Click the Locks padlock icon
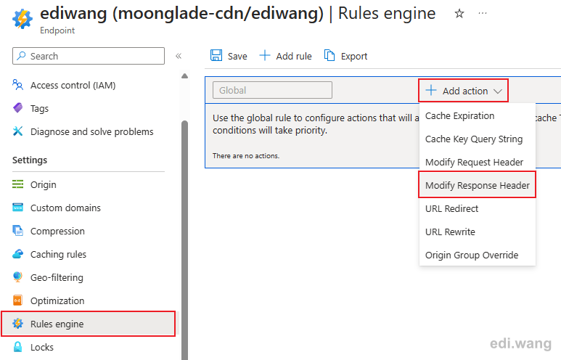Image resolution: width=561 pixels, height=360 pixels. [x=17, y=347]
